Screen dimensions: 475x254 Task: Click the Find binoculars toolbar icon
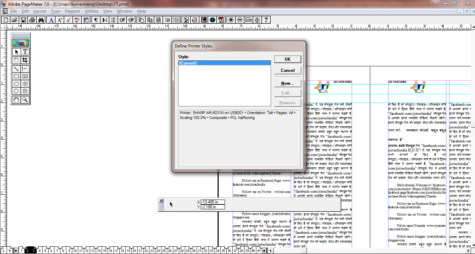pyautogui.click(x=41, y=20)
